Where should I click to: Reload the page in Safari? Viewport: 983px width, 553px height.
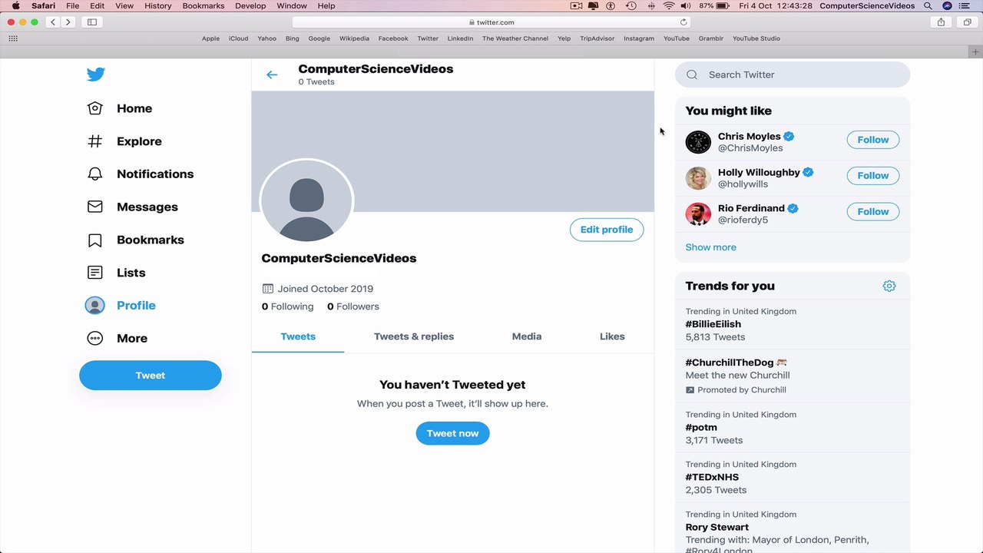pyautogui.click(x=683, y=22)
